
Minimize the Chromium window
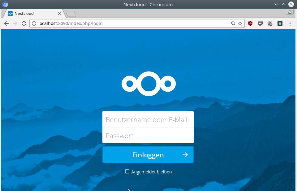276,4
